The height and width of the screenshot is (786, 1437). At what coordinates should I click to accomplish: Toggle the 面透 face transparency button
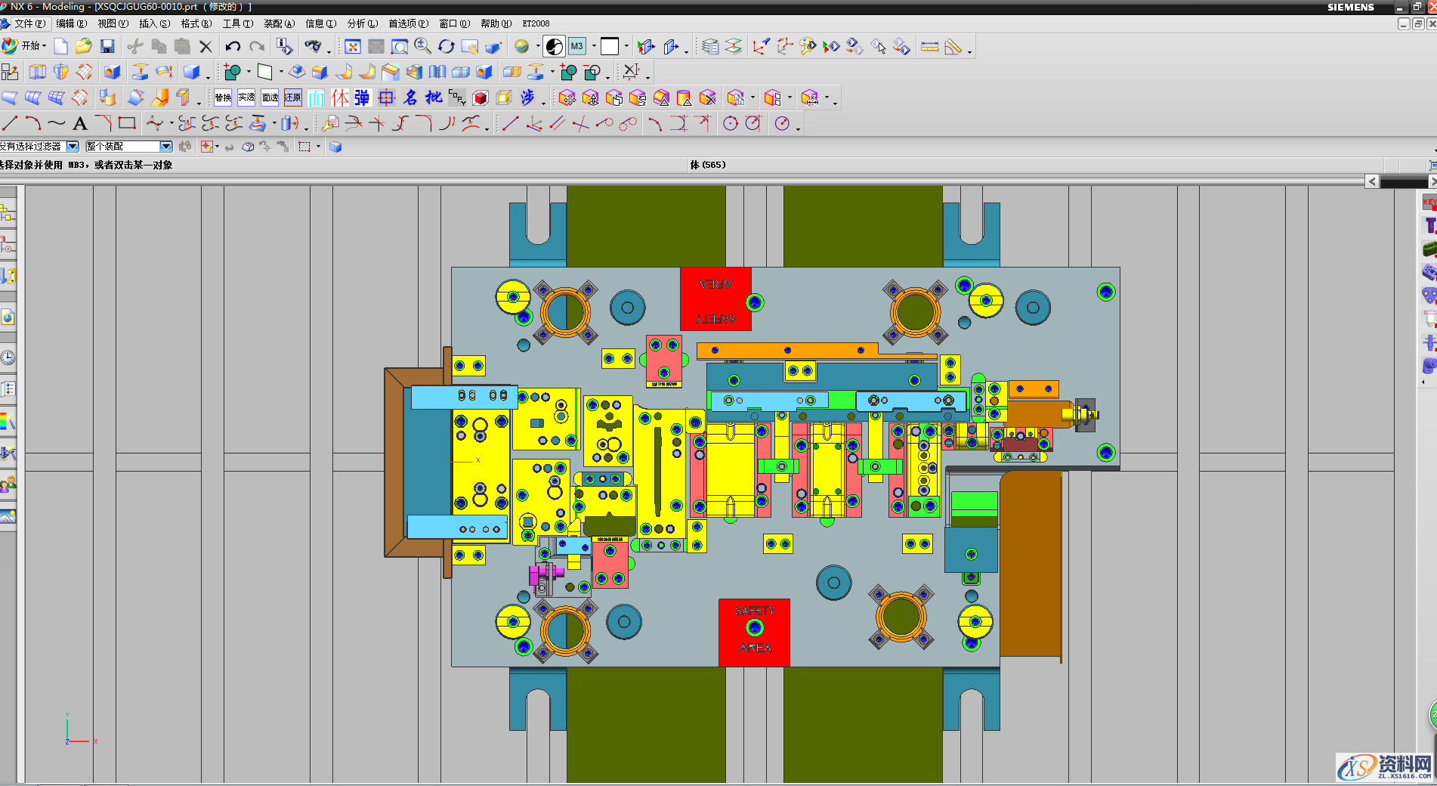[270, 97]
